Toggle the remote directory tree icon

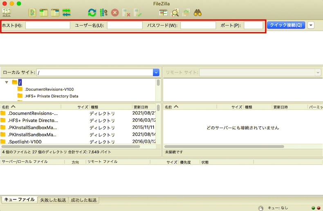click(x=55, y=13)
